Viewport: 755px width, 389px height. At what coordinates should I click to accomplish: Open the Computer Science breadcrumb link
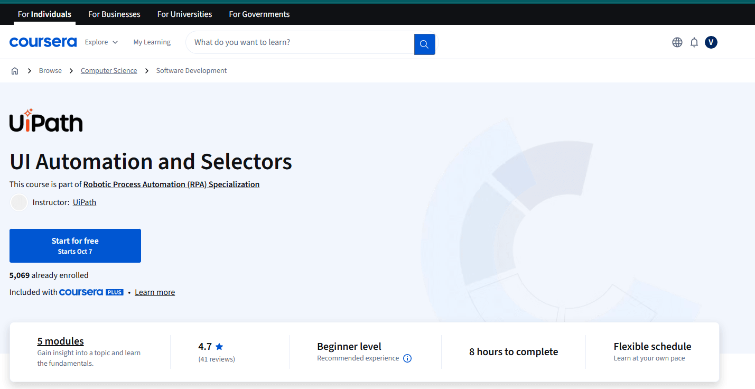tap(109, 70)
